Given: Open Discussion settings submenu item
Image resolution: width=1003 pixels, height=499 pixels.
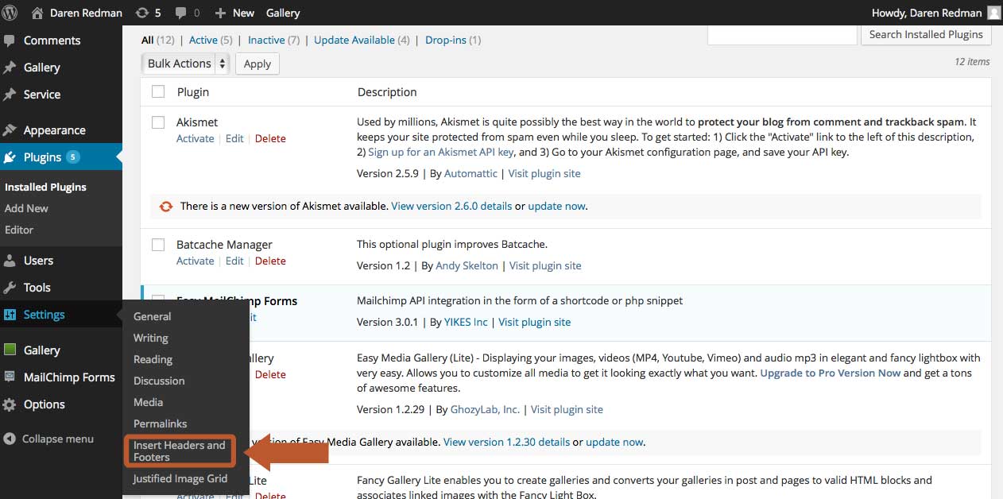Looking at the screenshot, I should point(159,381).
